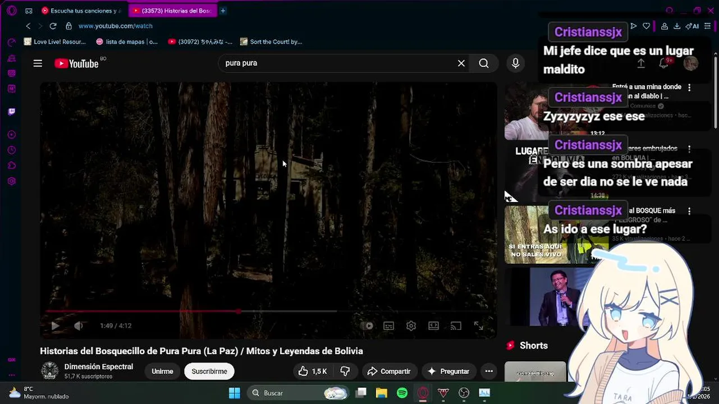This screenshot has height=404, width=719.
Task: Open options for 'Entré a una mina' video
Action: click(x=689, y=88)
